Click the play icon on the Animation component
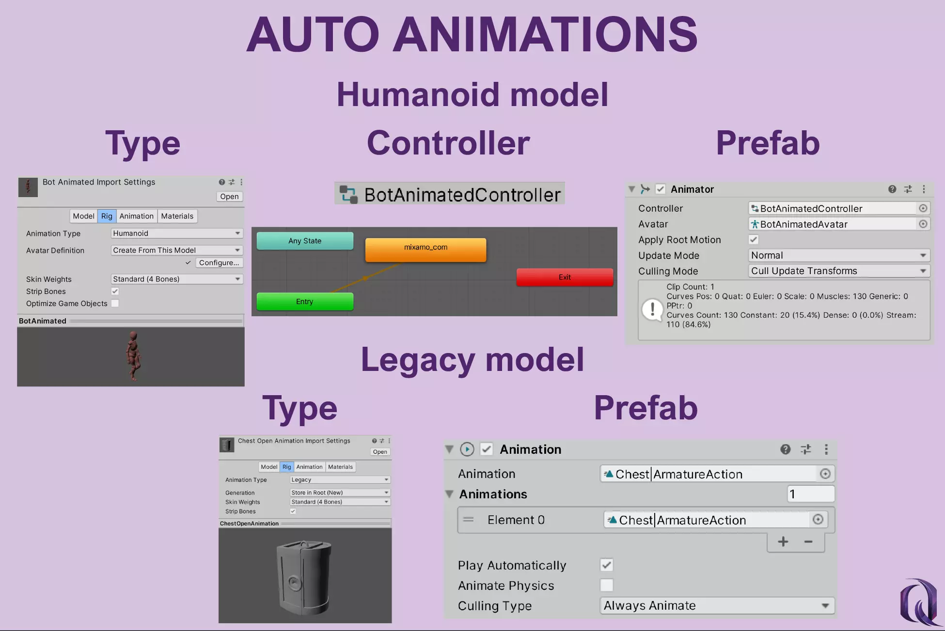945x631 pixels. [467, 449]
